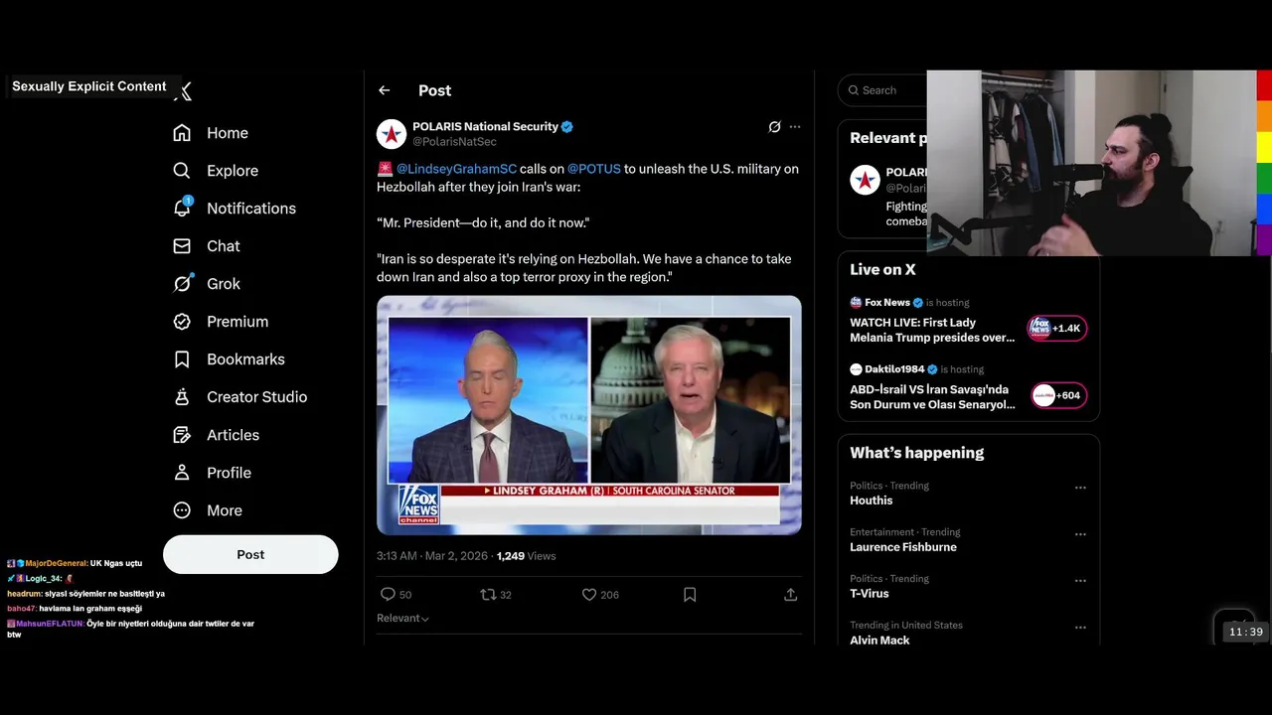Image resolution: width=1272 pixels, height=715 pixels.
Task: Select the Explore menu label
Action: coord(233,171)
